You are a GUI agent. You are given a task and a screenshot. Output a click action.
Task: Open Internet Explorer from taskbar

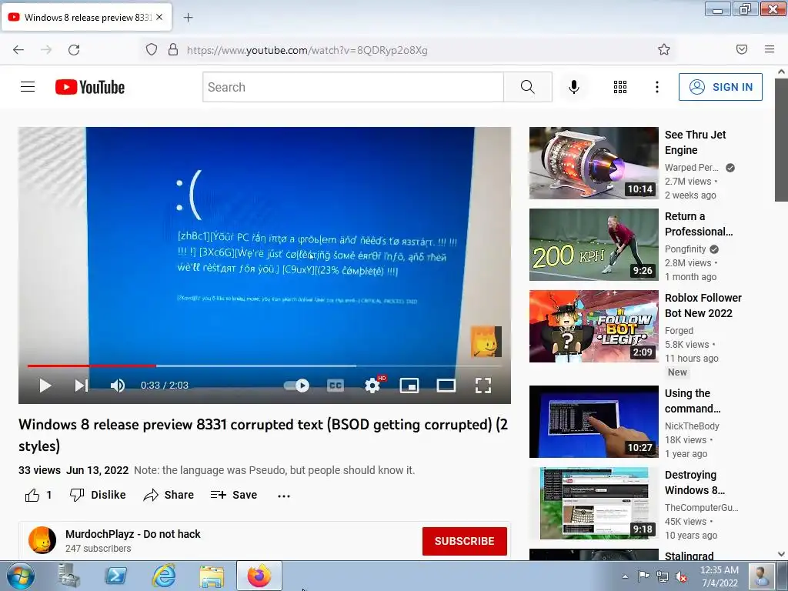click(164, 576)
